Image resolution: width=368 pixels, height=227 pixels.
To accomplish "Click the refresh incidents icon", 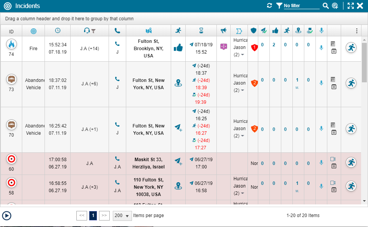I will (269, 6).
